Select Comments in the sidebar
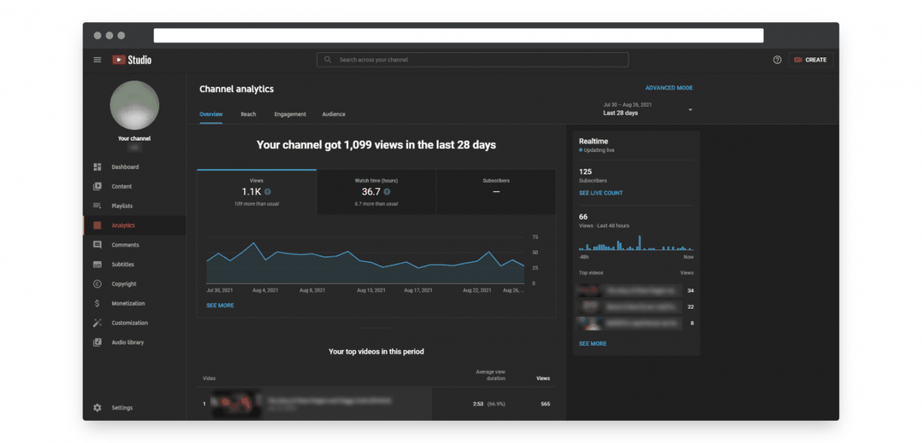 pos(134,244)
